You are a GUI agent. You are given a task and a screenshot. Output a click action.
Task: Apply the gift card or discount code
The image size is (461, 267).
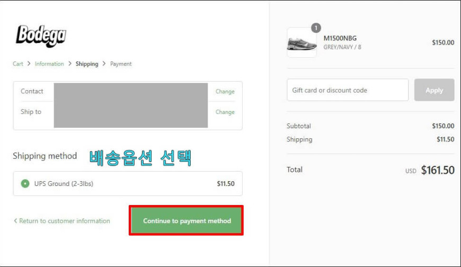[435, 90]
